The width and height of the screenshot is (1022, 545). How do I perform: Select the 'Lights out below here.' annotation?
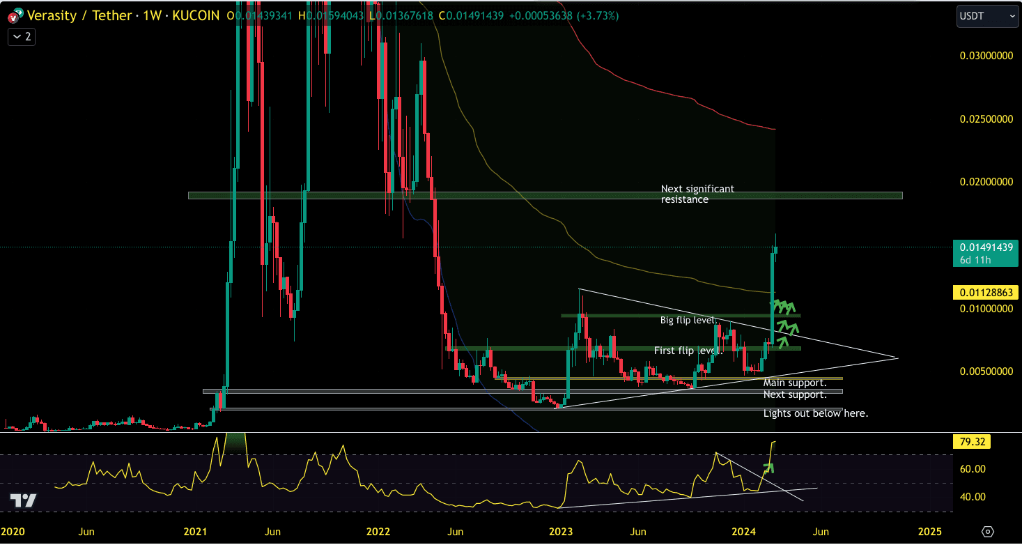[x=816, y=413]
